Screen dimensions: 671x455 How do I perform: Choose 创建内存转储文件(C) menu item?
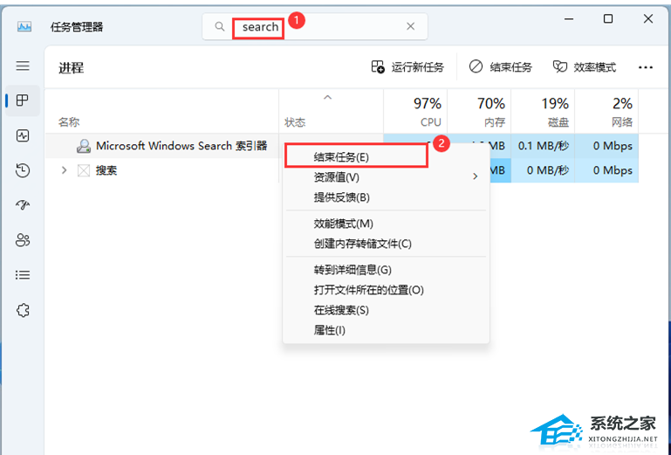[x=386, y=244]
